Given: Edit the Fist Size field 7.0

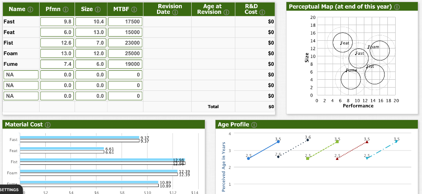Looking at the screenshot, I should point(91,43).
